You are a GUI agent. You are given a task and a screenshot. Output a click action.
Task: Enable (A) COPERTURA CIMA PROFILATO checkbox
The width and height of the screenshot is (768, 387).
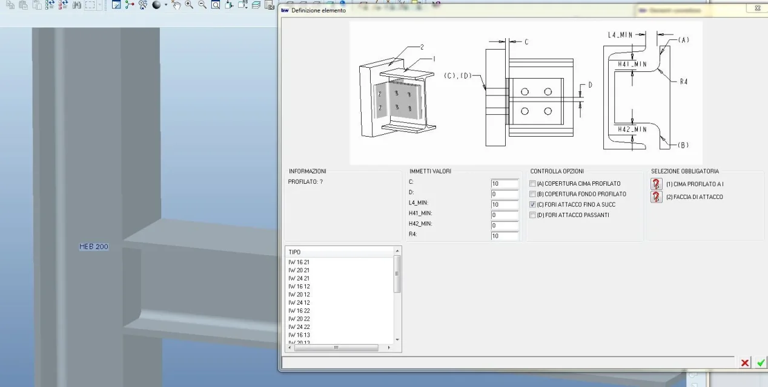532,184
